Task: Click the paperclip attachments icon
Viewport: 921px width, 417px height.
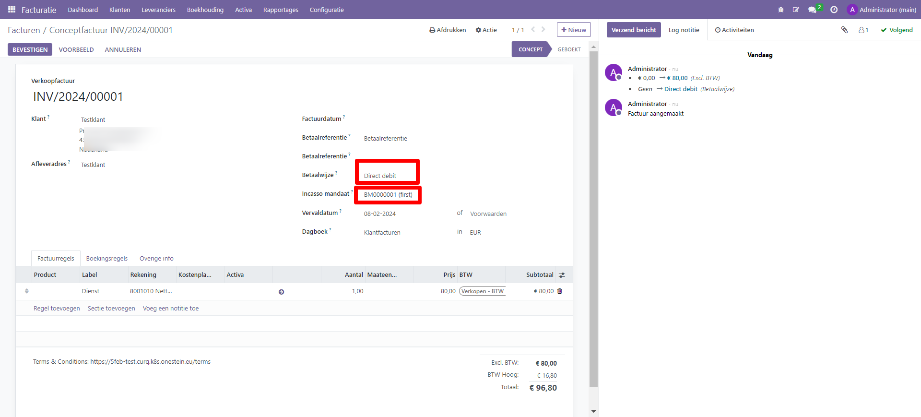Action: point(844,30)
